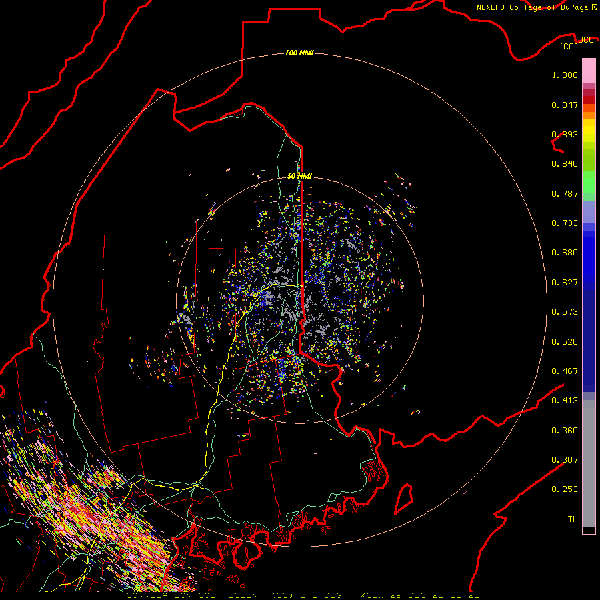The width and height of the screenshot is (600, 600).
Task: Select the 0.253 scale value
Action: (x=565, y=489)
